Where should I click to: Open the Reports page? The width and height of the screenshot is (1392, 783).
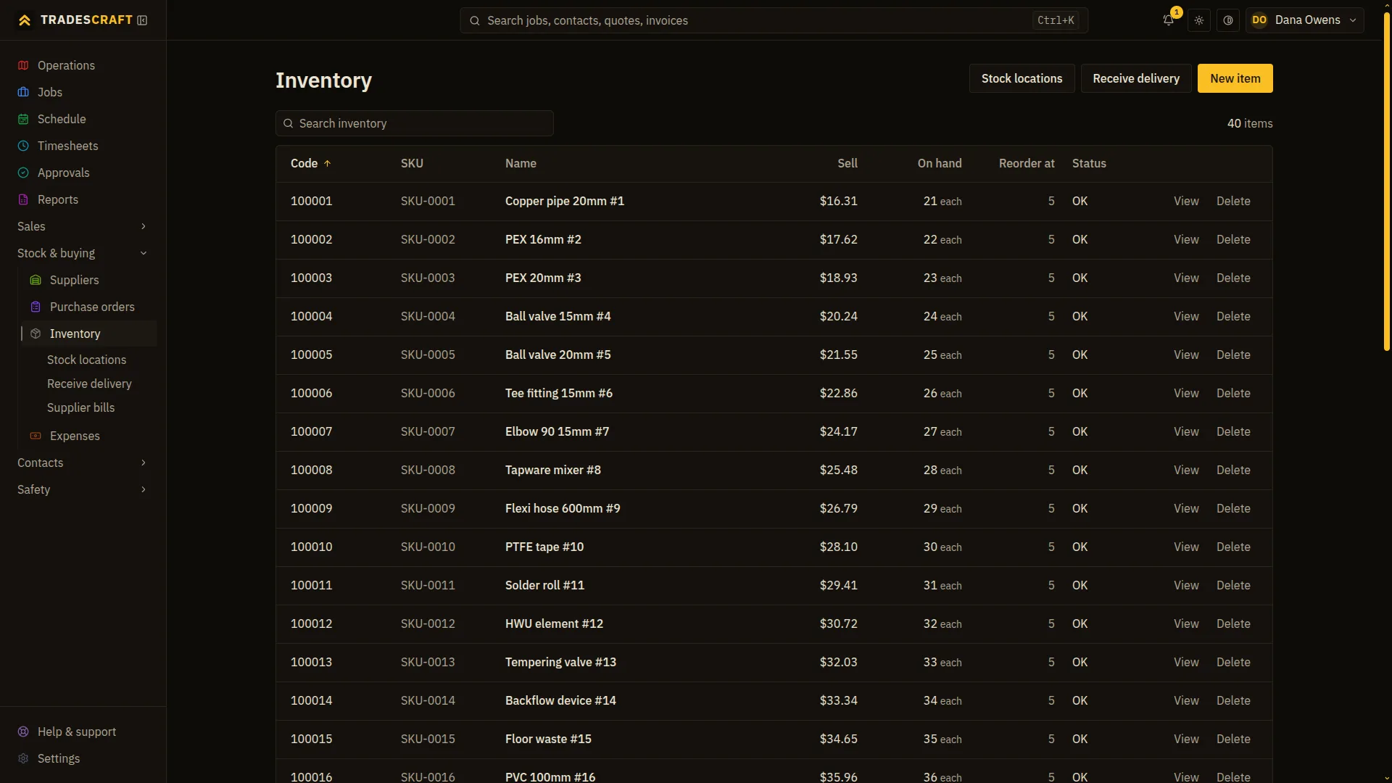83,199
